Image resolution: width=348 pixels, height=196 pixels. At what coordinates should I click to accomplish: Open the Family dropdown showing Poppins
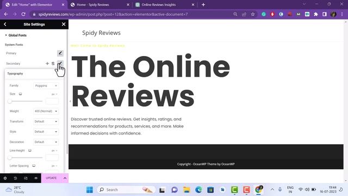46,85
